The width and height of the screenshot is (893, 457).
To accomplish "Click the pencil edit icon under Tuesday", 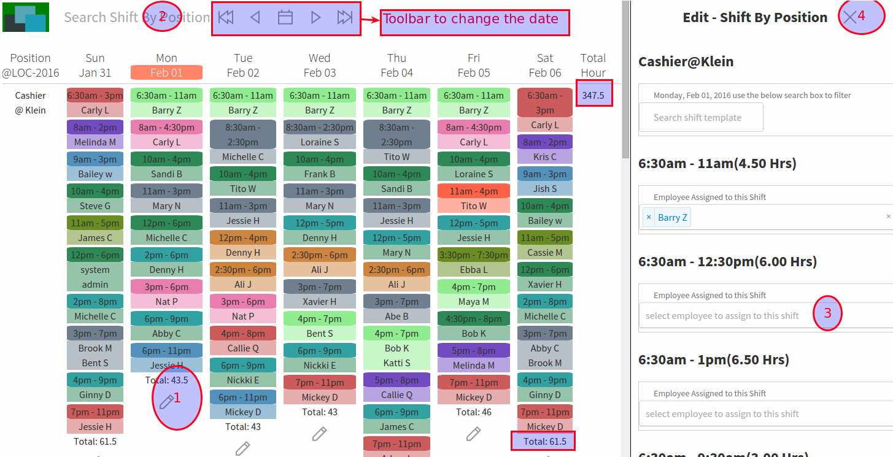I will (243, 448).
